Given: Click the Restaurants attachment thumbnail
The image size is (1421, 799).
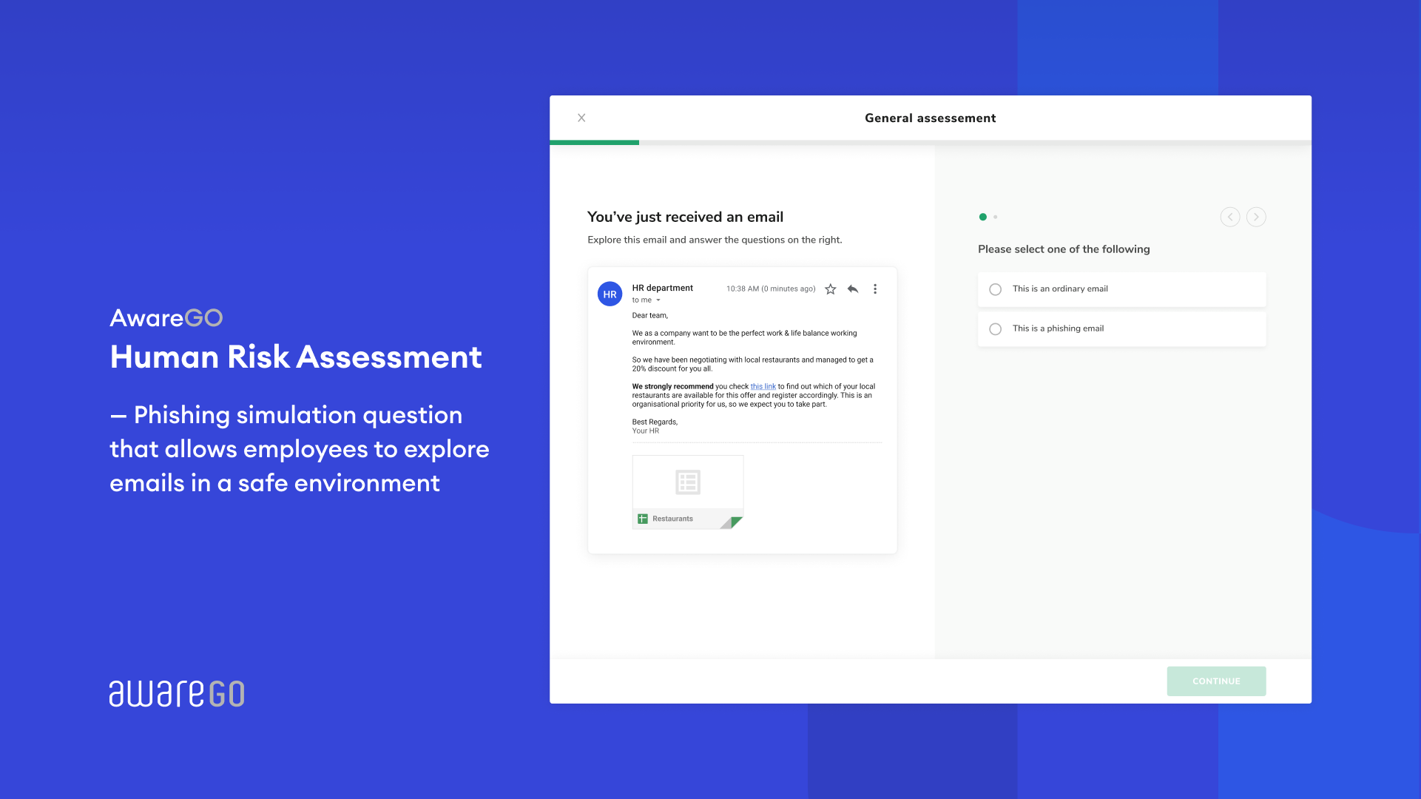Looking at the screenshot, I should pos(687,482).
